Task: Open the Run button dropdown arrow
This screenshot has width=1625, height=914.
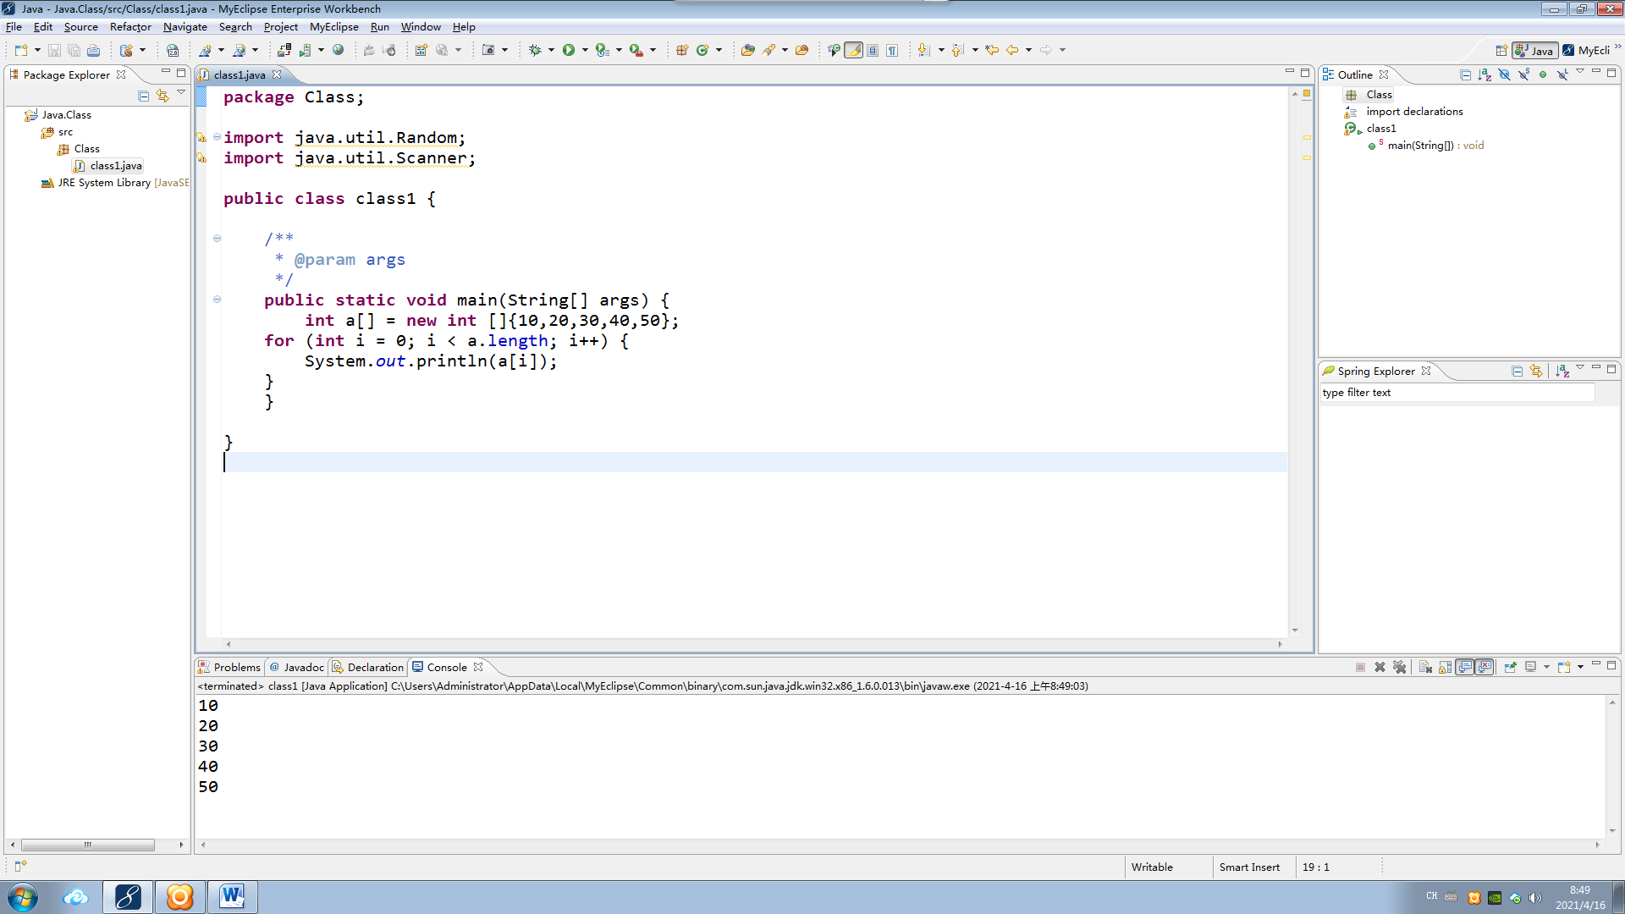Action: tap(585, 50)
